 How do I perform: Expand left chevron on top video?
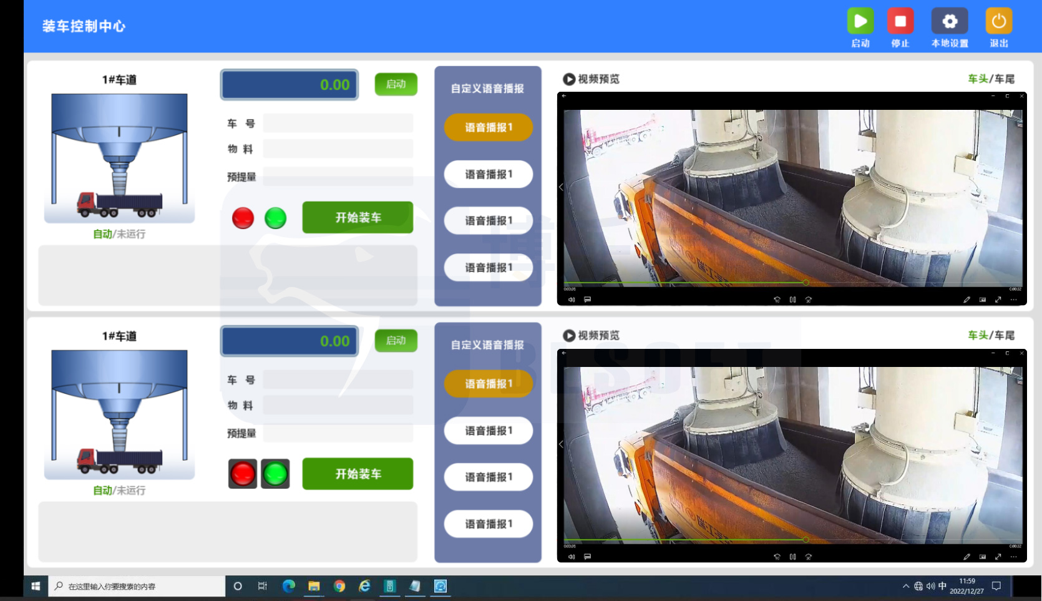click(562, 187)
